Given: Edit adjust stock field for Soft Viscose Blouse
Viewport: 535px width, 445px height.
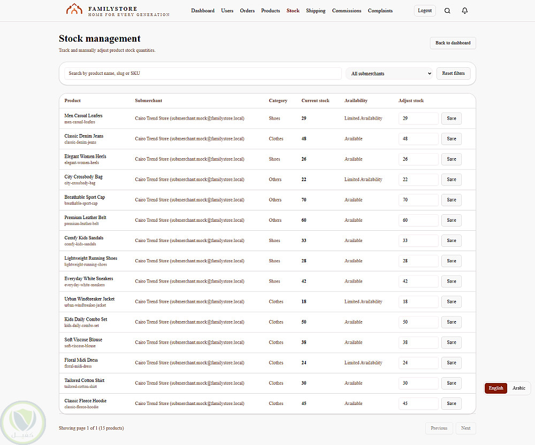Looking at the screenshot, I should click(418, 342).
